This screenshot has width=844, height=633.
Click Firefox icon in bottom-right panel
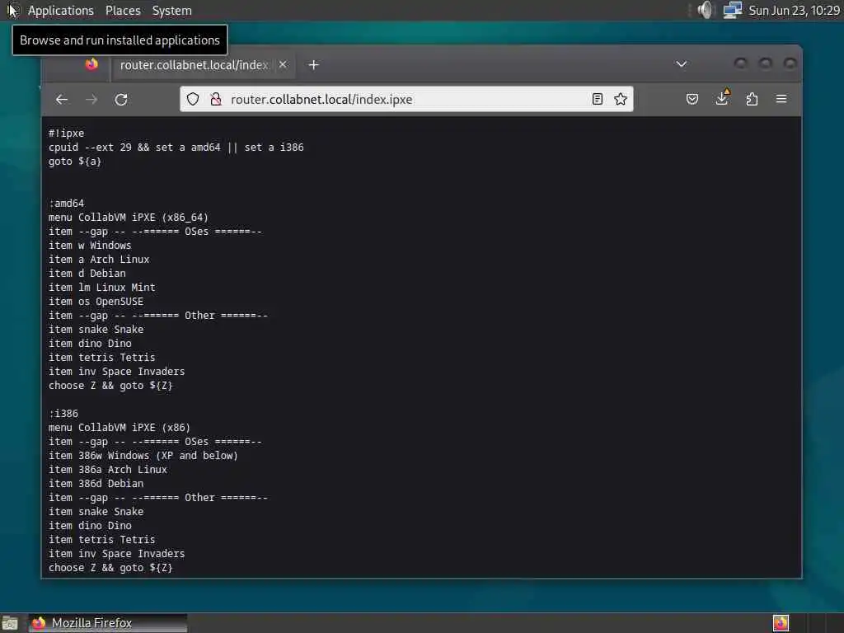click(781, 623)
